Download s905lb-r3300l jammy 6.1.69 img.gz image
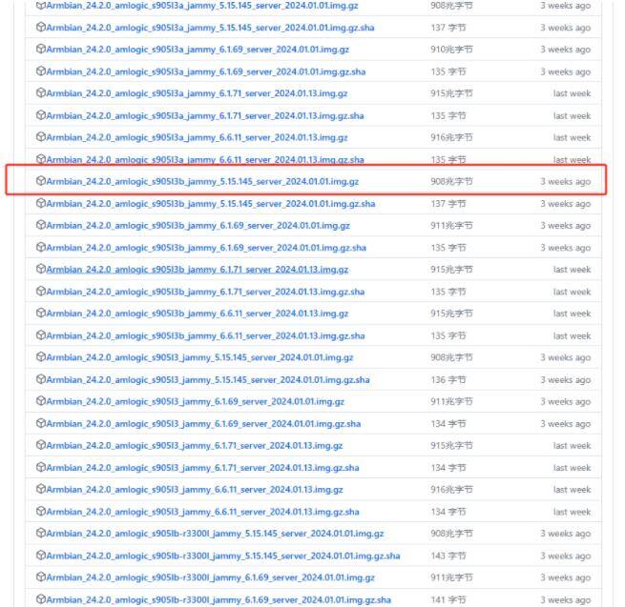Screen dimensions: 625x607 (x=210, y=577)
